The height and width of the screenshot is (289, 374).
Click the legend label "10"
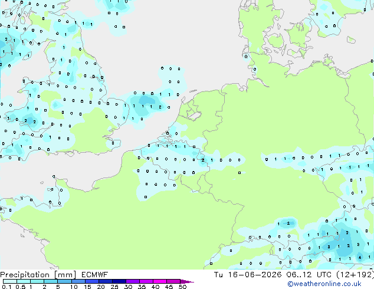coord(74,287)
